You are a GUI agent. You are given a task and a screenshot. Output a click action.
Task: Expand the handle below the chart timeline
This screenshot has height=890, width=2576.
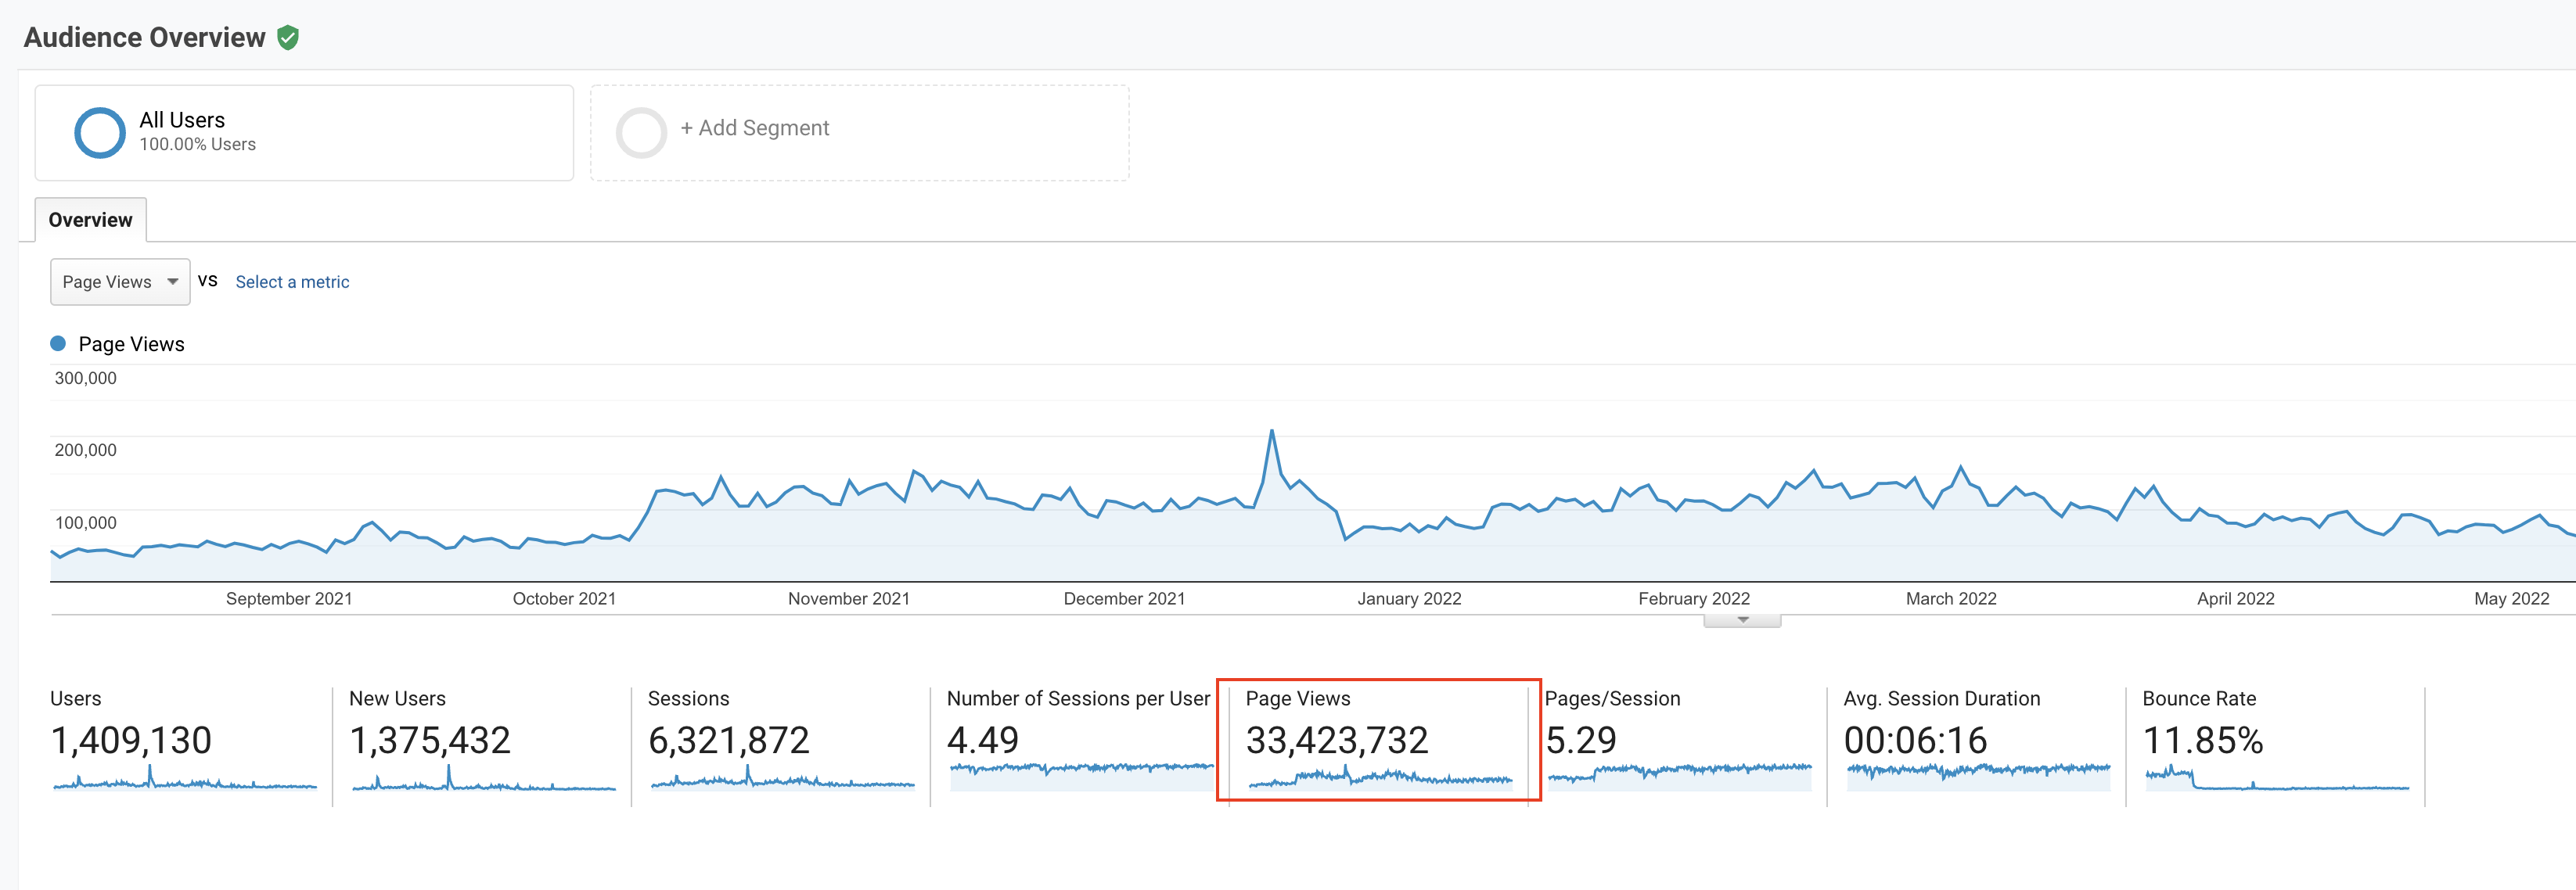coord(1742,621)
